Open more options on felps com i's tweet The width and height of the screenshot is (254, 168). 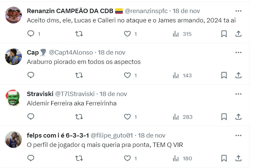238,136
